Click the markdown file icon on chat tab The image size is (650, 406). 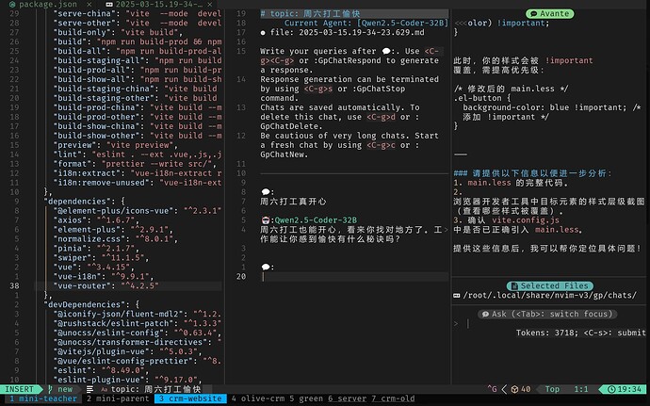(109, 4)
